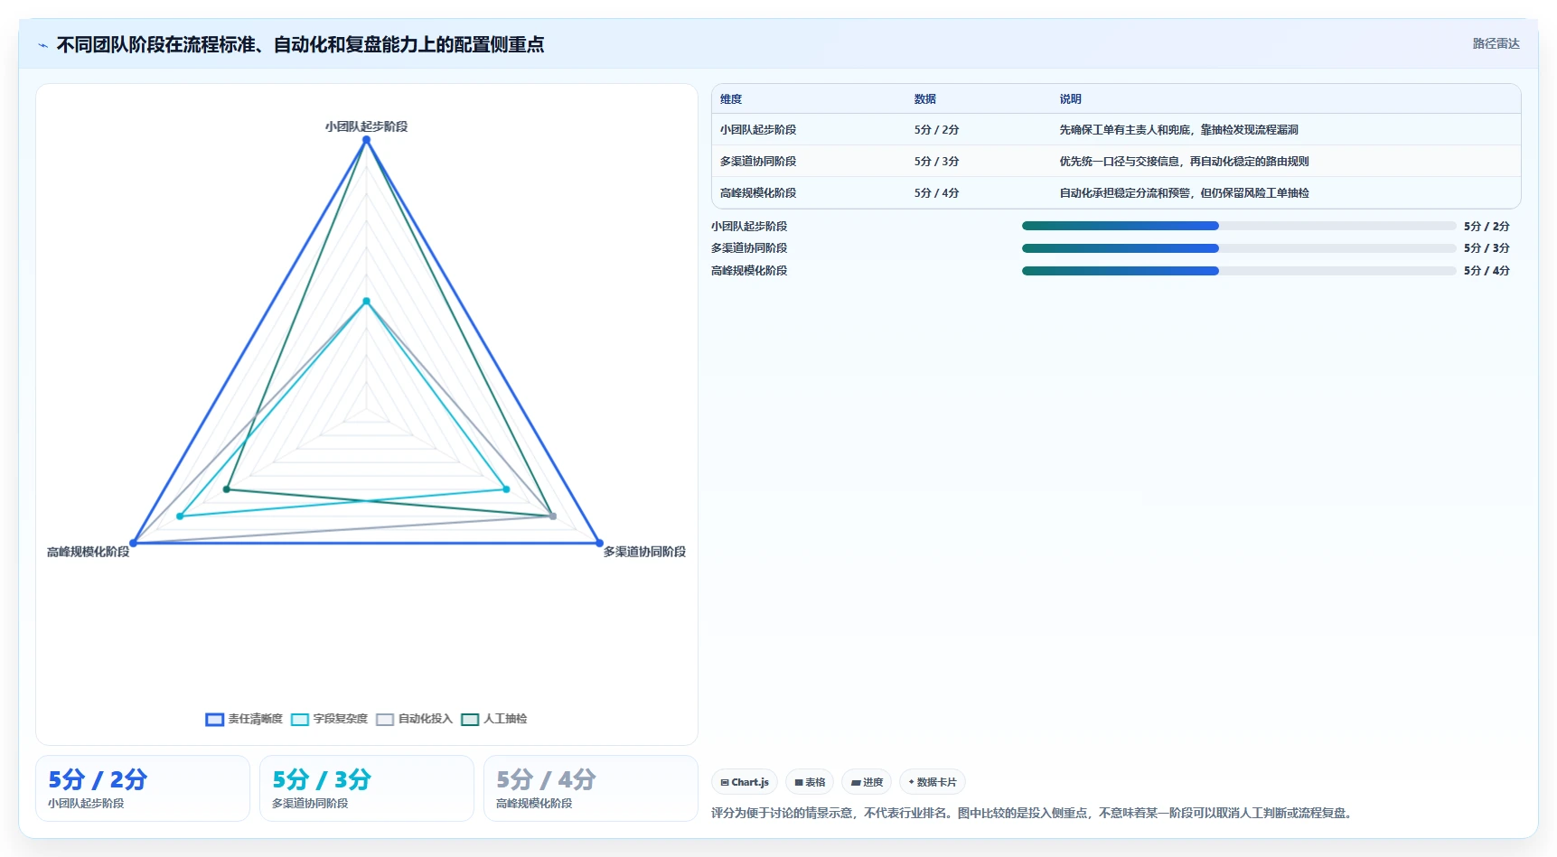Click the 小团队起步阶段 radar axis label
This screenshot has width=1557, height=857.
point(366,126)
